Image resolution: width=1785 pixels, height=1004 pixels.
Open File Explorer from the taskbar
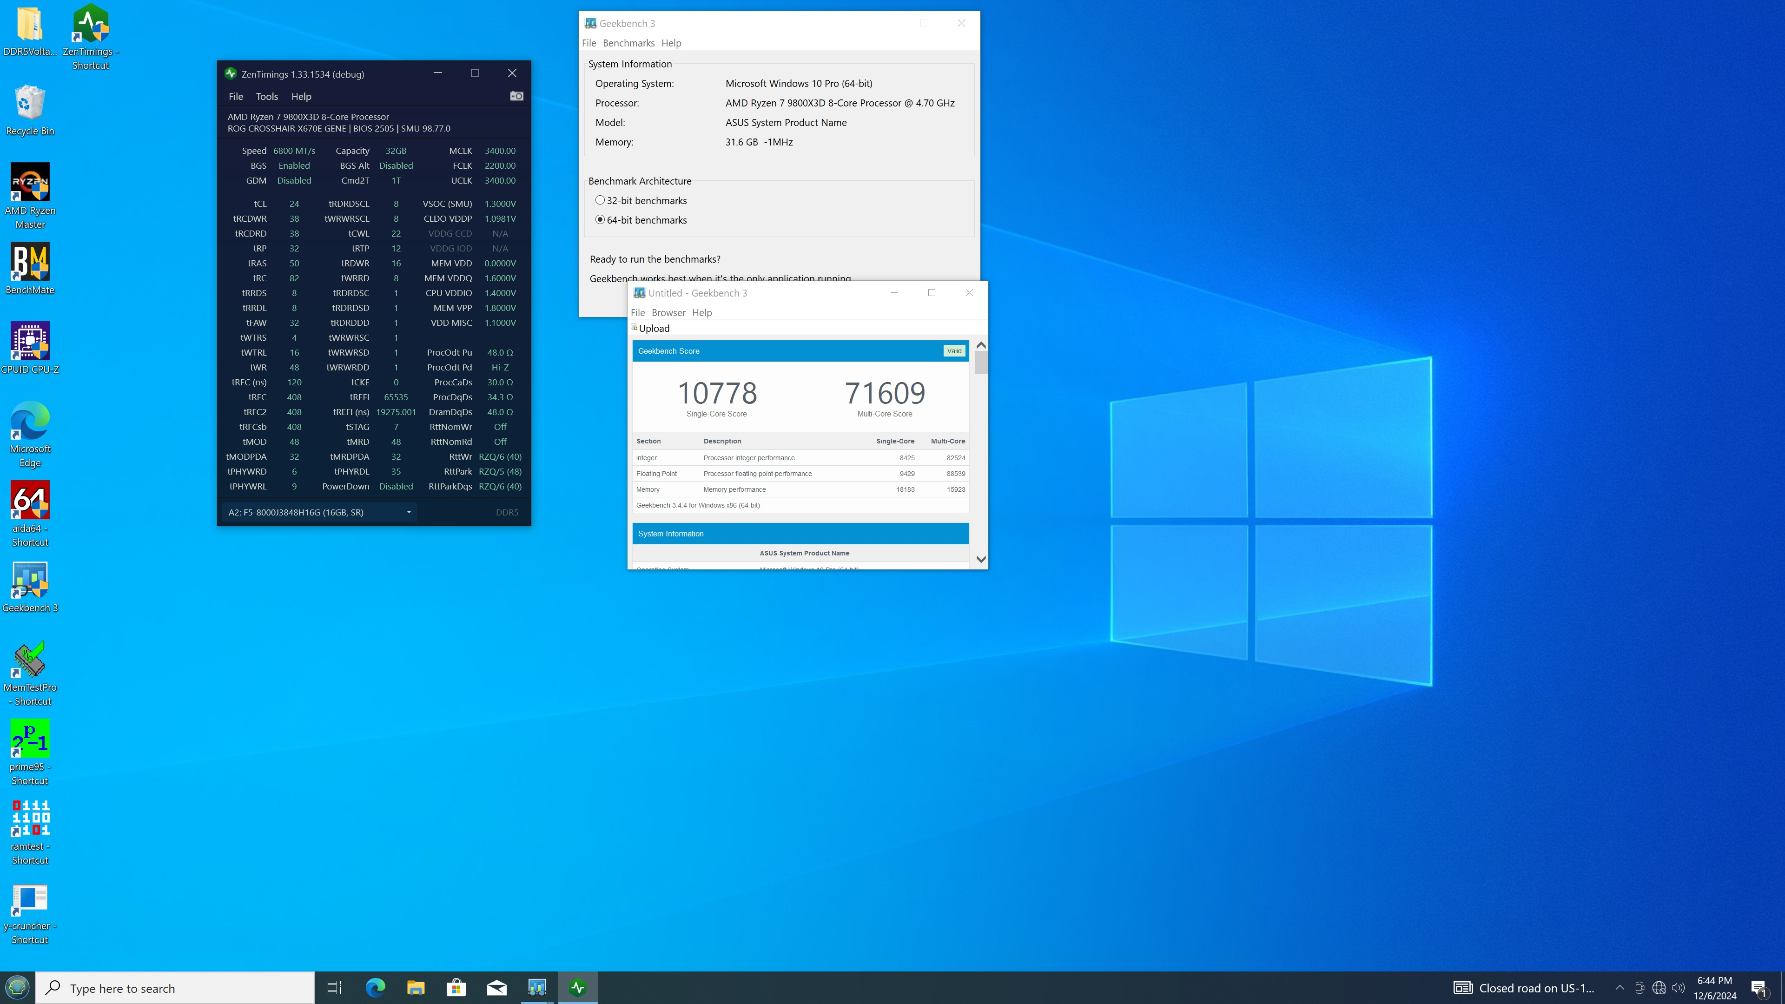(415, 987)
